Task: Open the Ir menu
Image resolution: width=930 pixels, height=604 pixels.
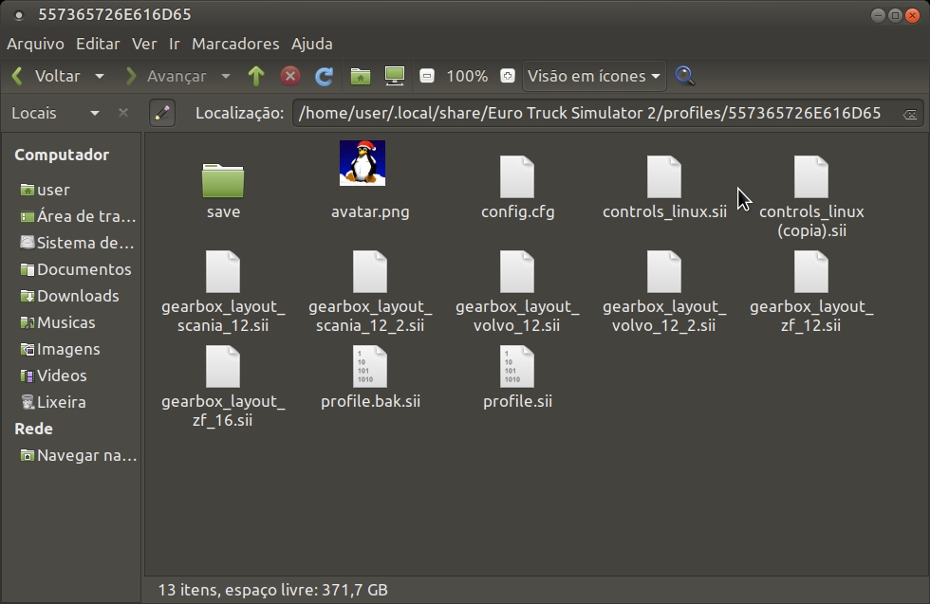Action: coord(175,44)
